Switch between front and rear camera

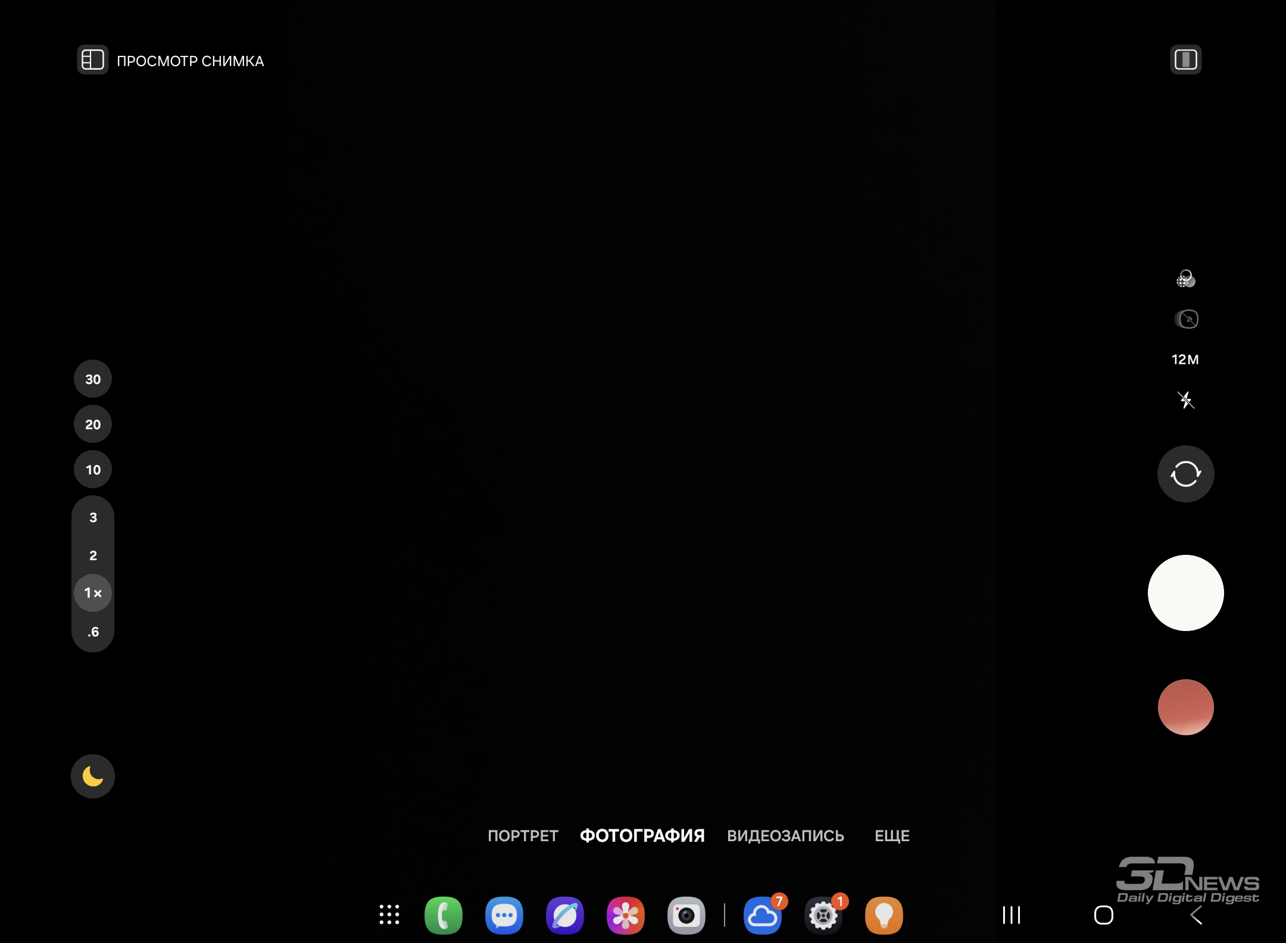(1185, 474)
